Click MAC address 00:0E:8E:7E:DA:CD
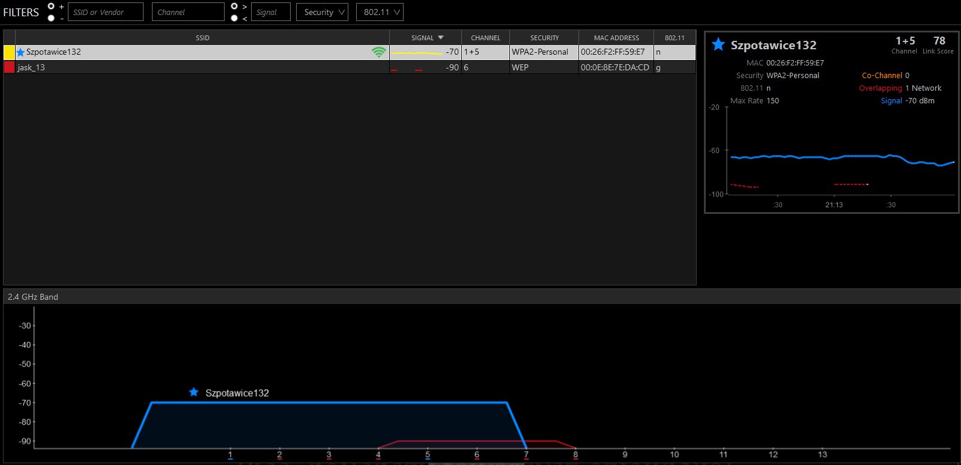The height and width of the screenshot is (465, 961). [615, 67]
